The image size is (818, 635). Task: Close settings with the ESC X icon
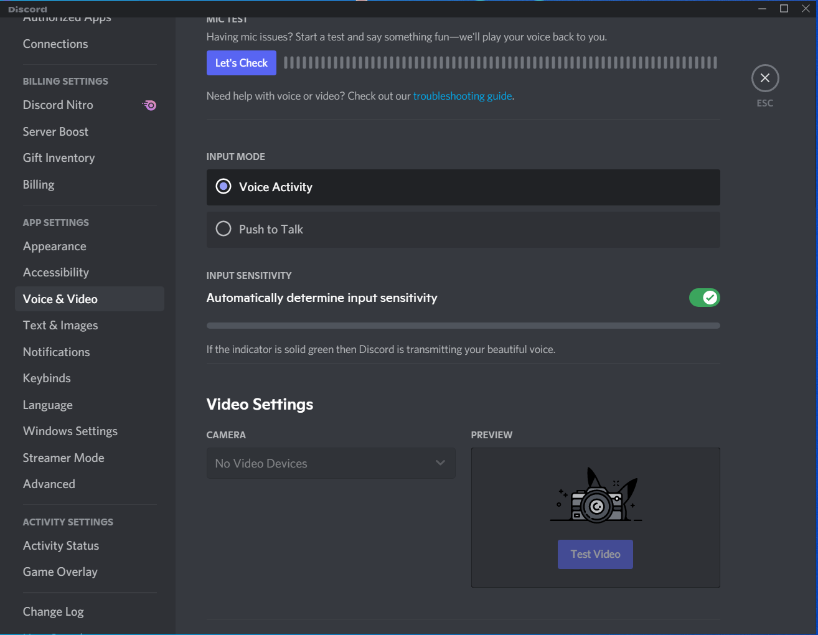[764, 78]
